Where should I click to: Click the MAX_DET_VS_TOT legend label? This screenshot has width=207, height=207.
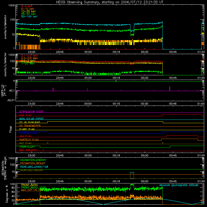tap(32, 190)
